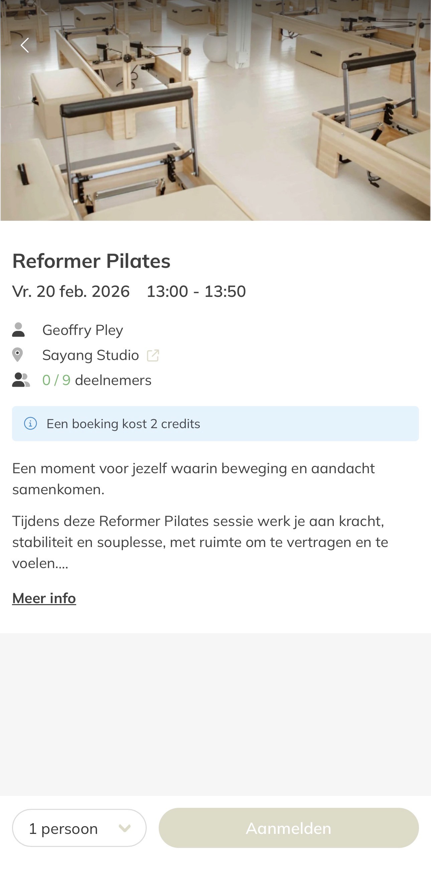This screenshot has width=431, height=884.
Task: Tap the location pin icon
Action: coord(17,355)
